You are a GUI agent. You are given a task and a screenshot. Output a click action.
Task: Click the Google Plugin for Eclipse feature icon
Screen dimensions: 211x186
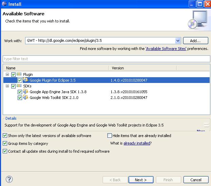[25, 80]
